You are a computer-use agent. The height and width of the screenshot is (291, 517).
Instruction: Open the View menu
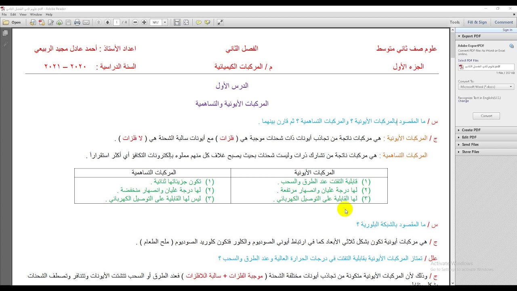[x=23, y=15]
